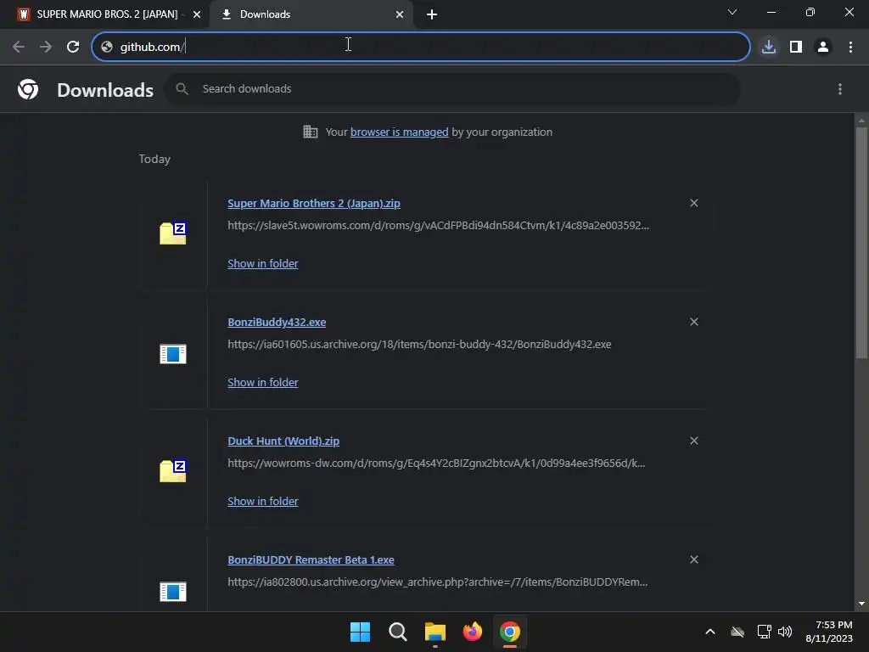869x652 pixels.
Task: Show BonziBuddy432.exe in folder
Action: click(263, 383)
